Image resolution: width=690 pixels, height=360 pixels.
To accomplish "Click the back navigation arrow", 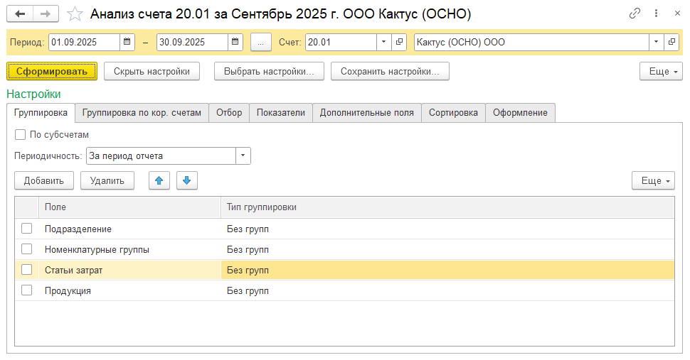I will (20, 14).
